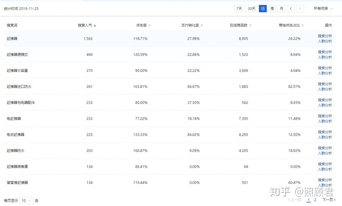Open 人群分析 for 电赶猪器
The width and height of the screenshot is (342, 206).
[x=325, y=121]
